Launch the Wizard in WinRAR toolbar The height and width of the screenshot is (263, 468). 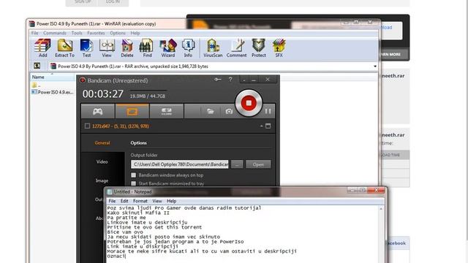168,47
